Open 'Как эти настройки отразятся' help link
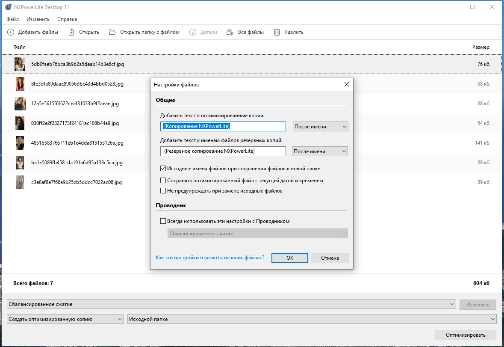The image size is (504, 347). point(210,258)
